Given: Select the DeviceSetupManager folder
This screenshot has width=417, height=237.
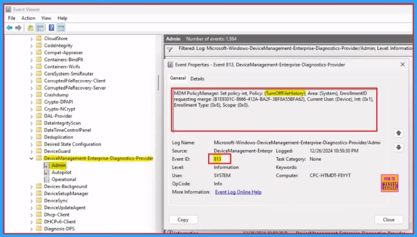Looking at the screenshot, I should pos(66,194).
